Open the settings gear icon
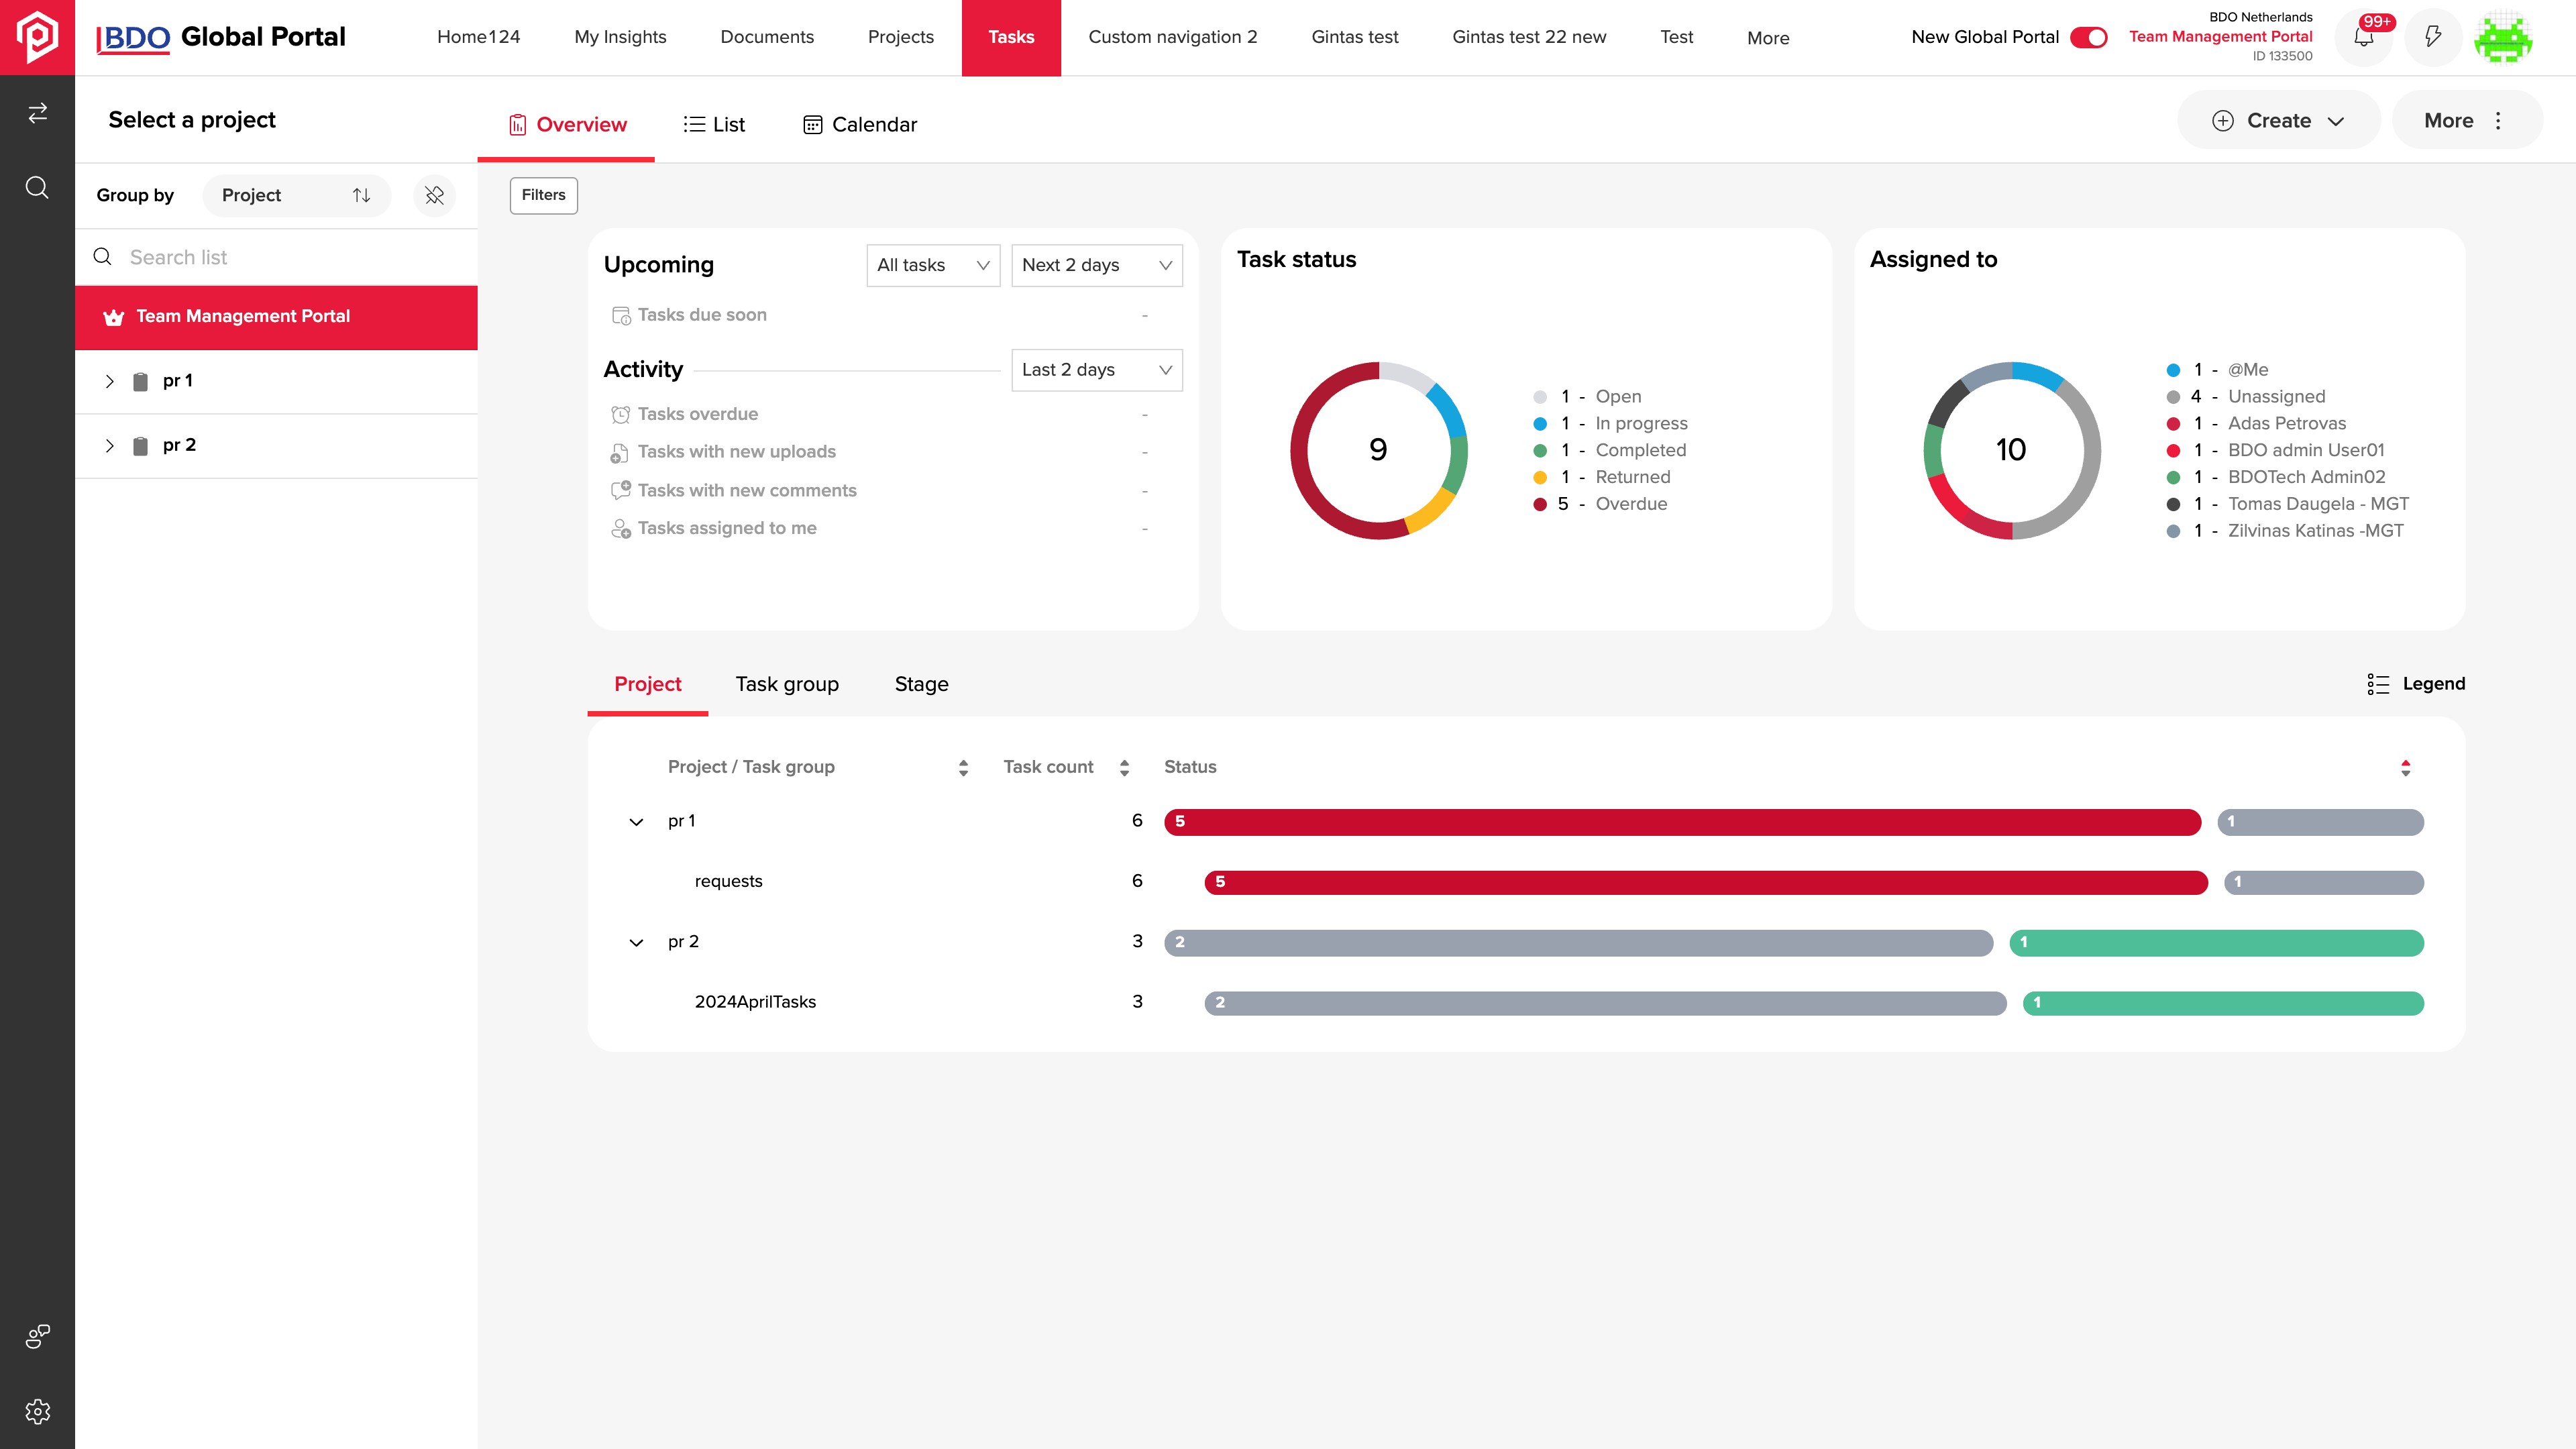The width and height of the screenshot is (2576, 1449). 37,1411
